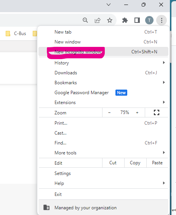
Task: Expand the Extensions submenu
Action: [103, 103]
